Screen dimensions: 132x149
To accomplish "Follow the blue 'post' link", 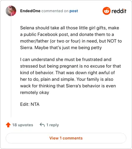I will pos(74,11).
